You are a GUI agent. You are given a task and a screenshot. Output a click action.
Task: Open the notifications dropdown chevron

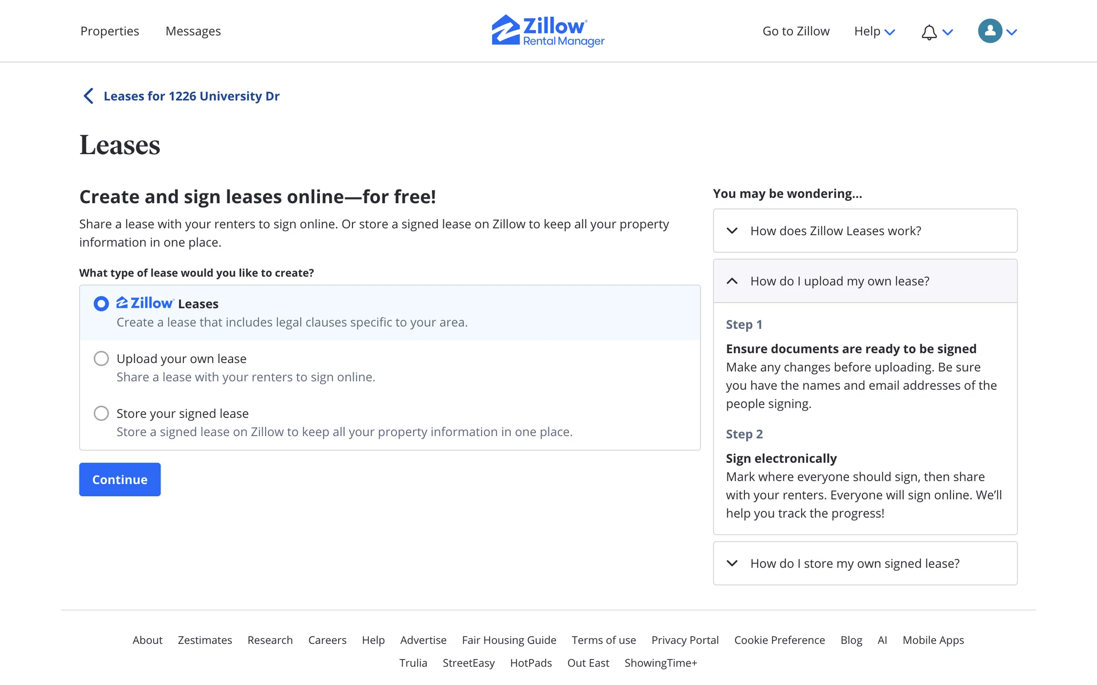[x=948, y=32]
